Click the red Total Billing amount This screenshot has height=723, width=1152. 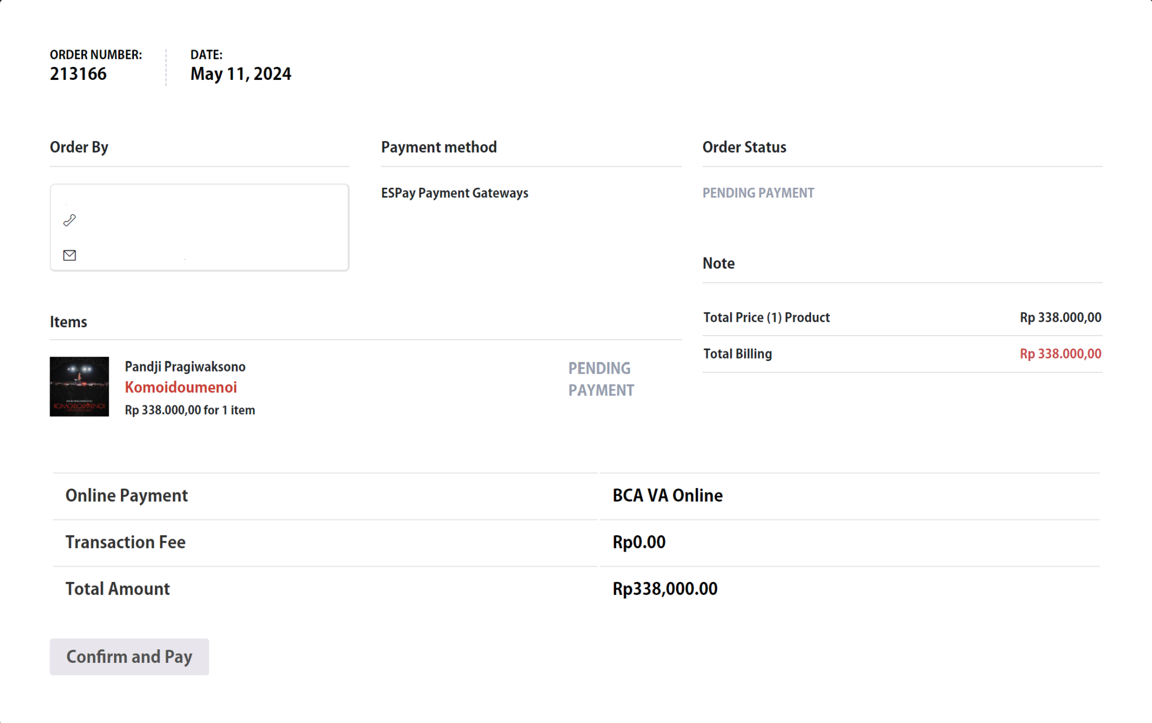point(1060,354)
